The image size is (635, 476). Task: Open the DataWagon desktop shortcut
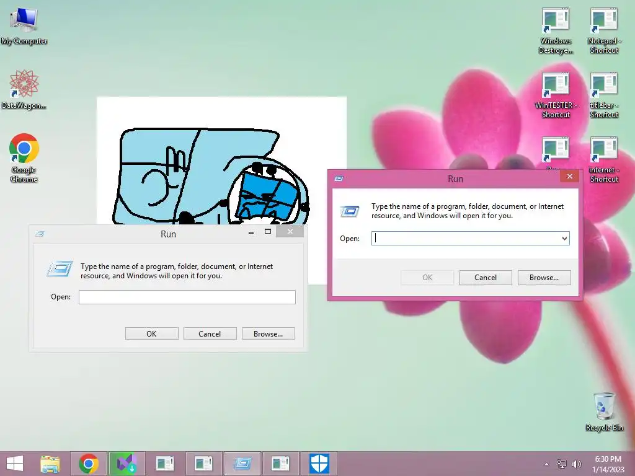[x=24, y=90]
